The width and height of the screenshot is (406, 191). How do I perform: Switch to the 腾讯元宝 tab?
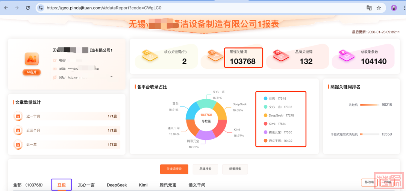pyautogui.click(x=168, y=185)
